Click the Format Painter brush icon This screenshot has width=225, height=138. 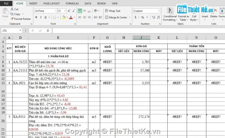pyautogui.click(x=12, y=19)
